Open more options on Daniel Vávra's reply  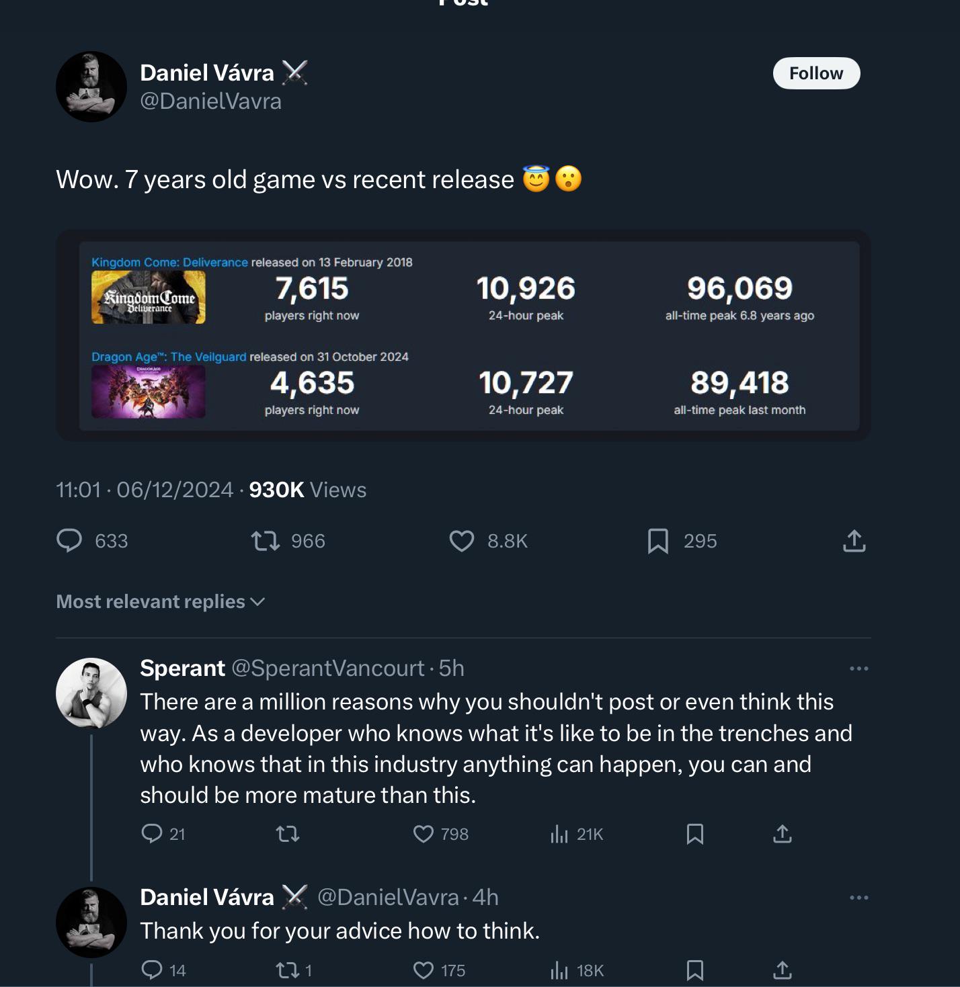858,898
